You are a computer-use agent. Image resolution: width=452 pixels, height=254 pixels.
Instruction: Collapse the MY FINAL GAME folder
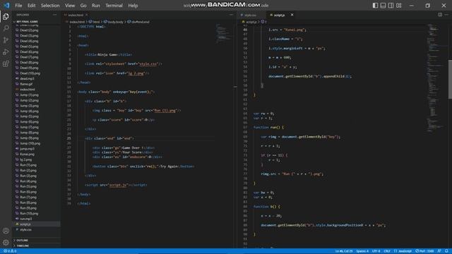27,22
